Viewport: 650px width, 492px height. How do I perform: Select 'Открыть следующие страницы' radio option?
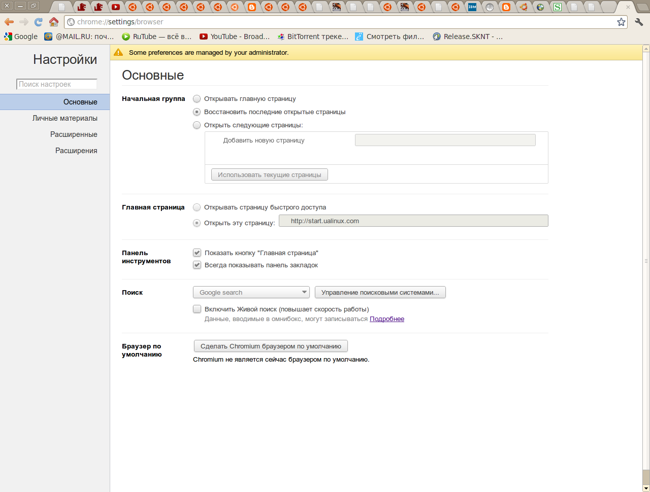[197, 125]
